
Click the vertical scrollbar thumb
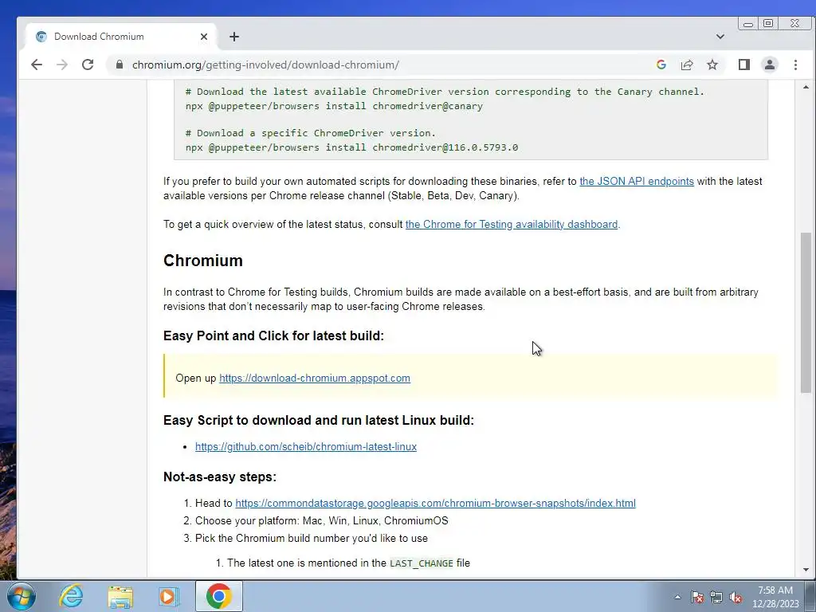coord(806,312)
